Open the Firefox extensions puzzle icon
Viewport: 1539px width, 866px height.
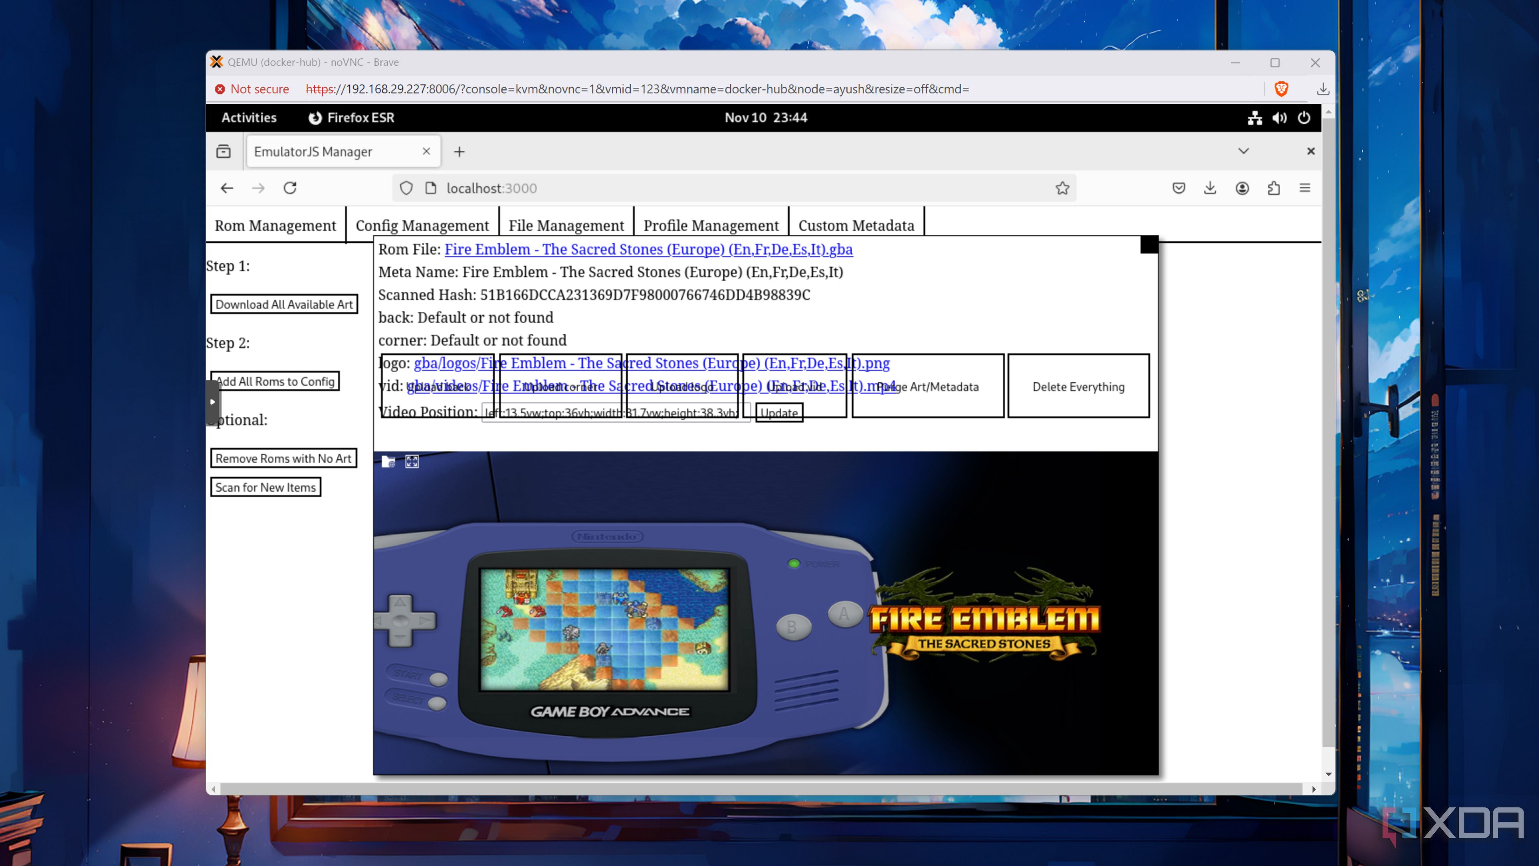(1274, 188)
